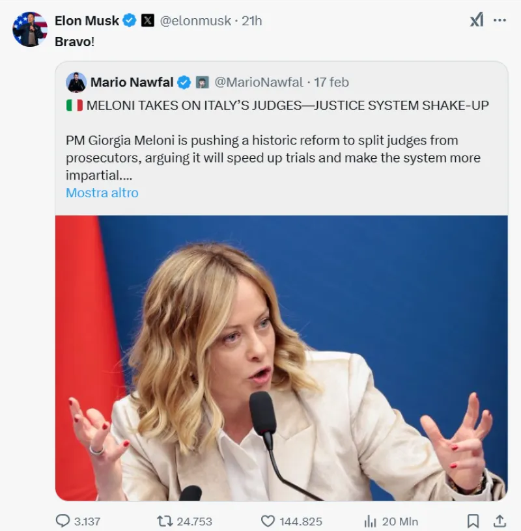This screenshot has height=531, width=521.
Task: Click the affiliate badge next to Mario Nawfal
Action: point(203,82)
